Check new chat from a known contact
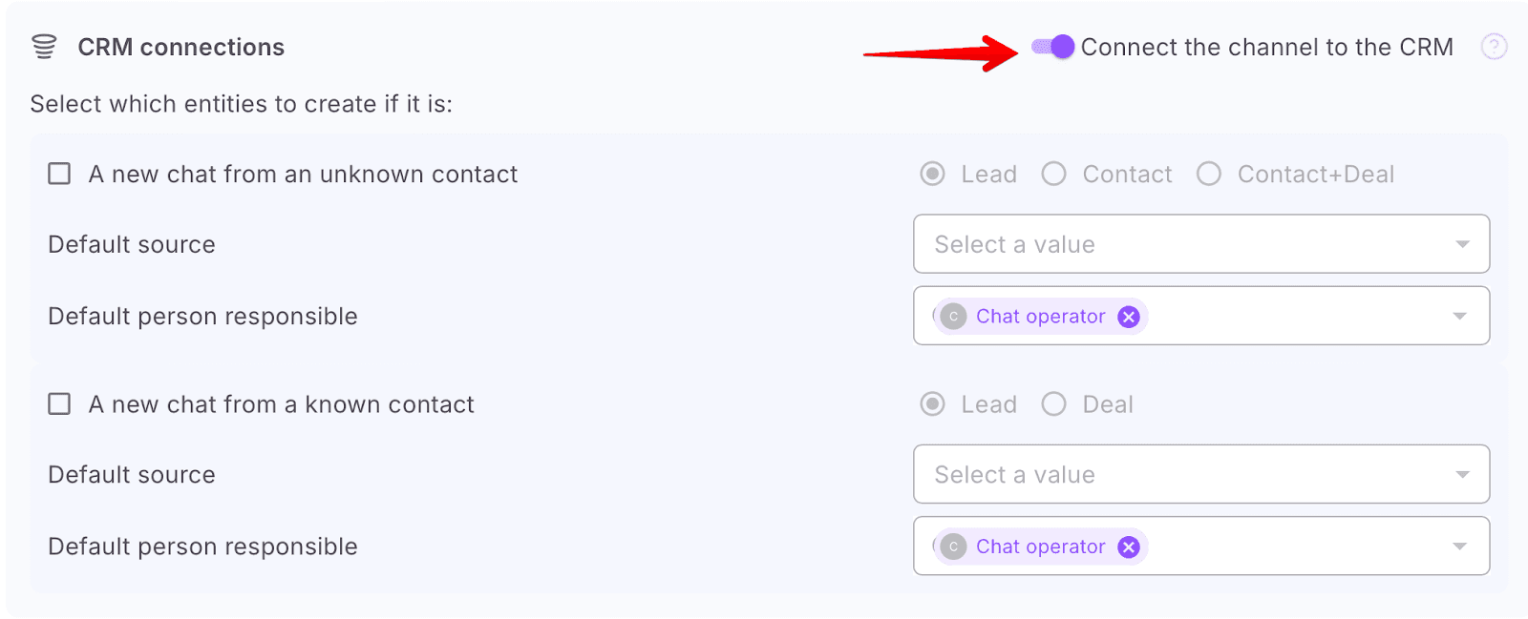 point(59,404)
